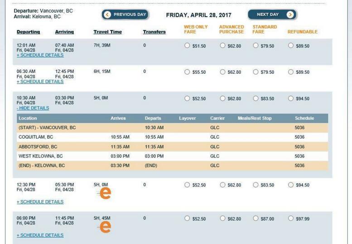Click the Previous Day arrow icon

[x=108, y=14]
